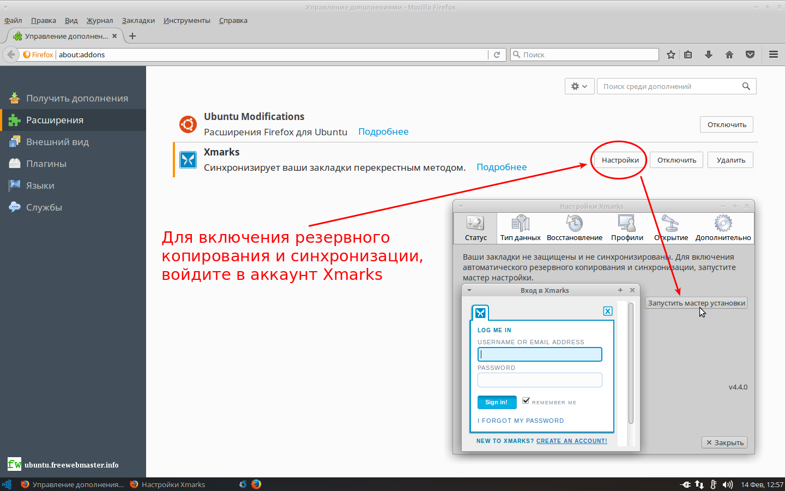
Task: Open the Status tab in Xmarks settings
Action: 475,228
